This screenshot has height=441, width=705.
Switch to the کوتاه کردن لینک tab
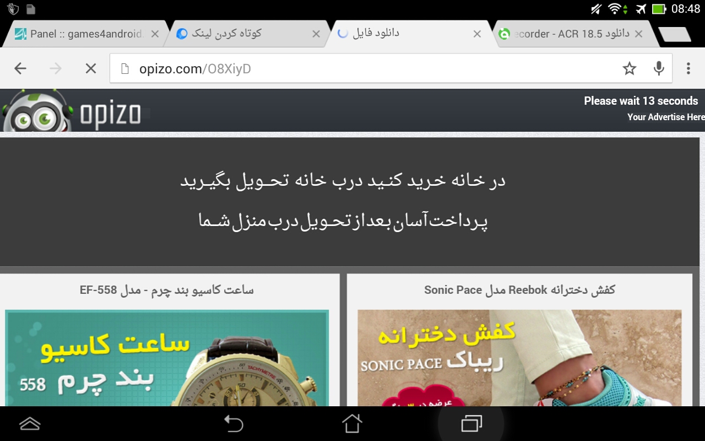(248, 34)
